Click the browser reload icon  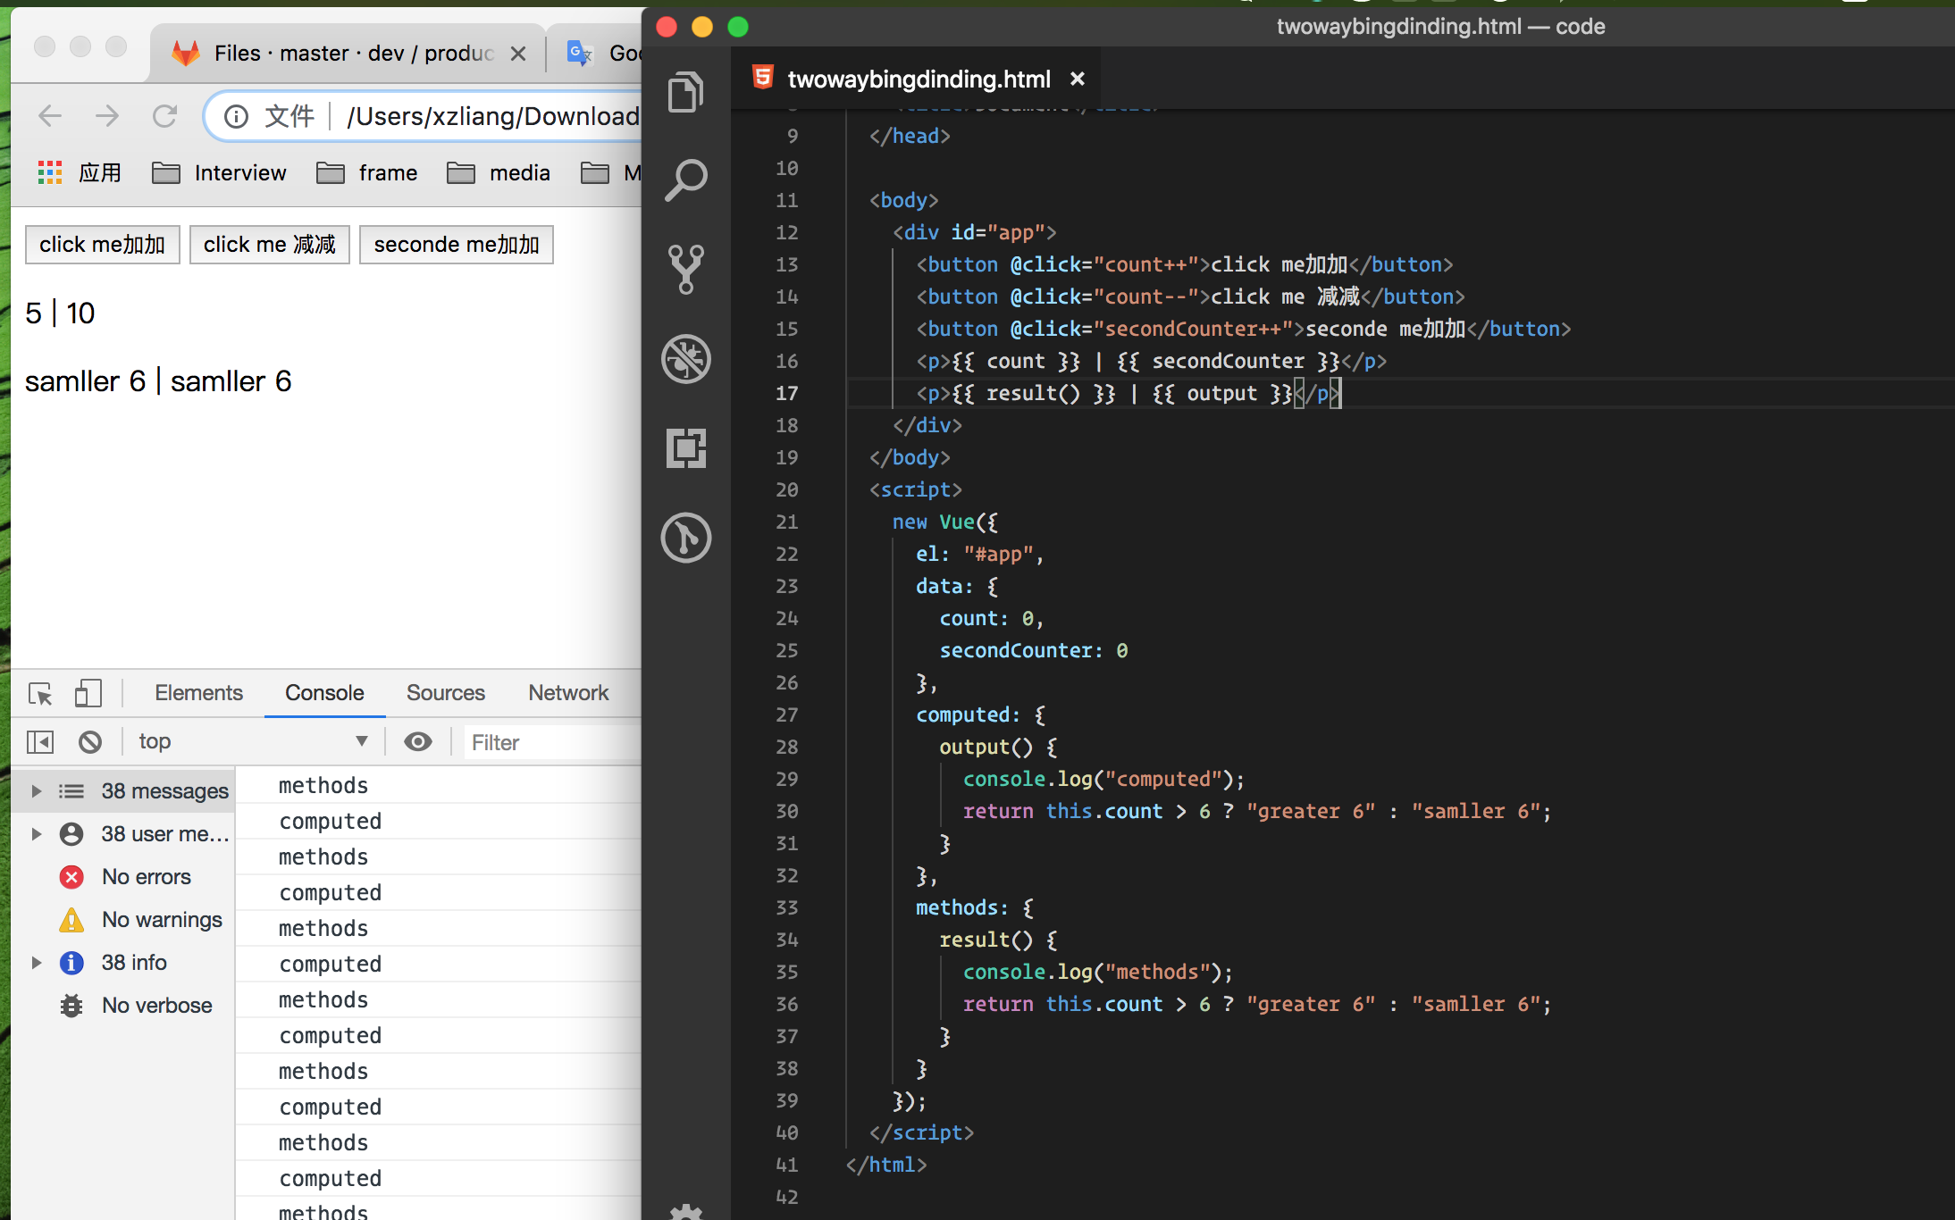pyautogui.click(x=164, y=116)
